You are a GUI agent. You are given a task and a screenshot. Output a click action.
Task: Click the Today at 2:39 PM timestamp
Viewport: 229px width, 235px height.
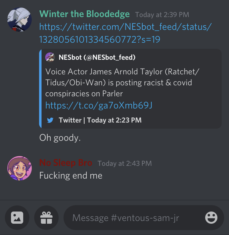click(162, 15)
